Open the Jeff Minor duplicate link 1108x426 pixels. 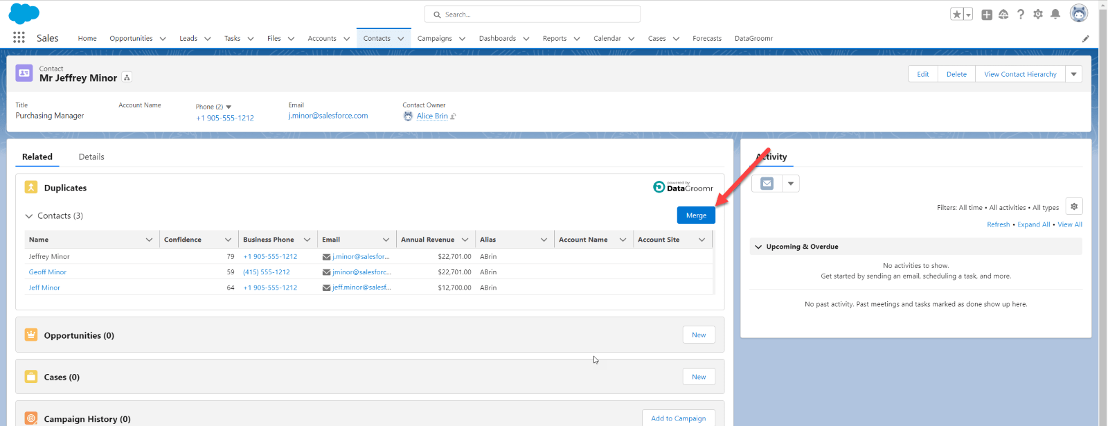click(44, 287)
